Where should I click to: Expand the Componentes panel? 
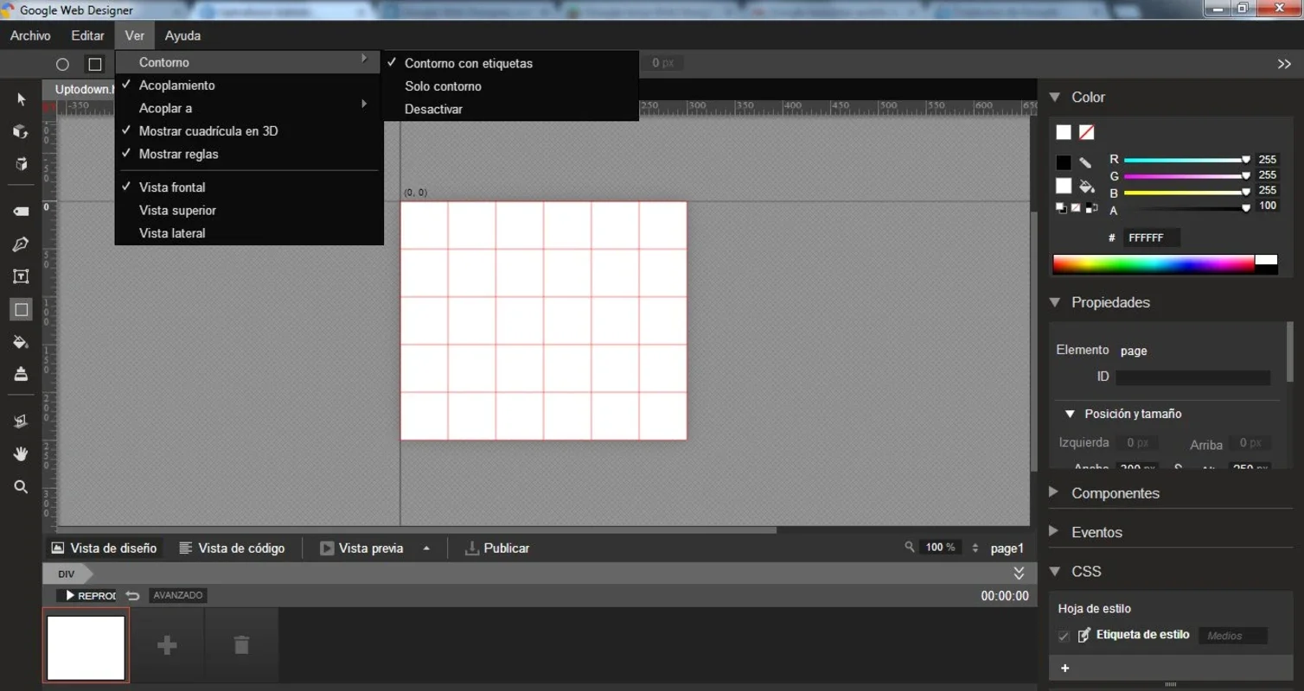point(1054,492)
